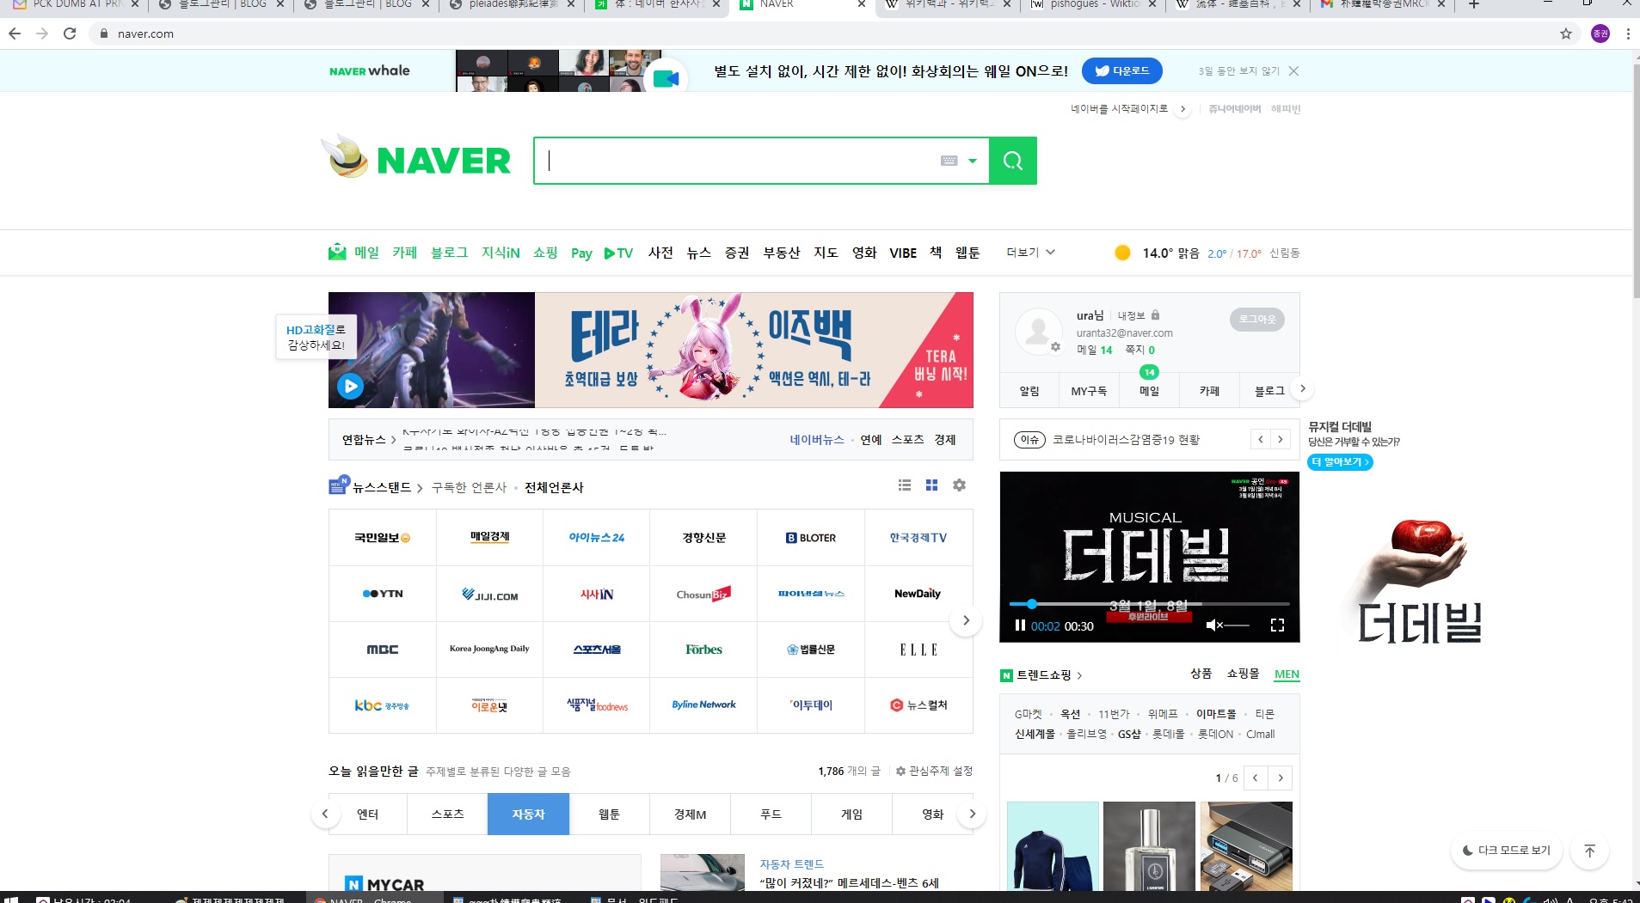Click the 로그아웃 button
This screenshot has height=903, width=1640.
tap(1257, 320)
